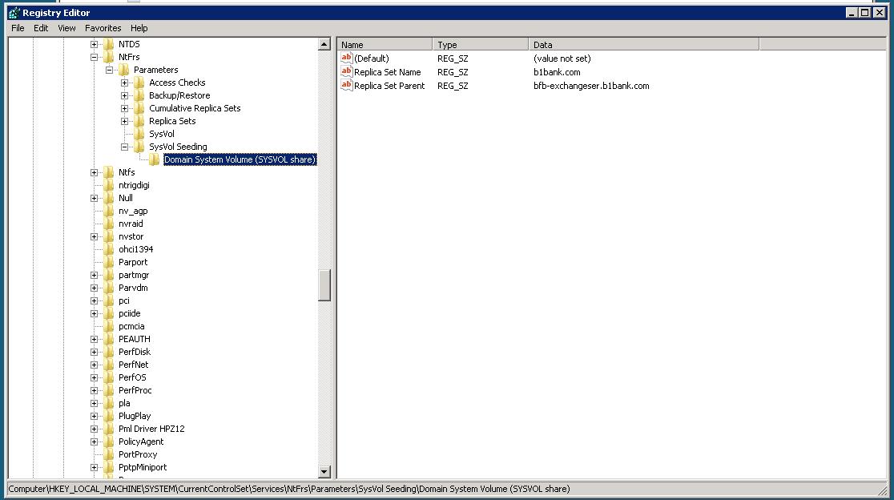
Task: Expand the nvstor key
Action: coord(95,236)
